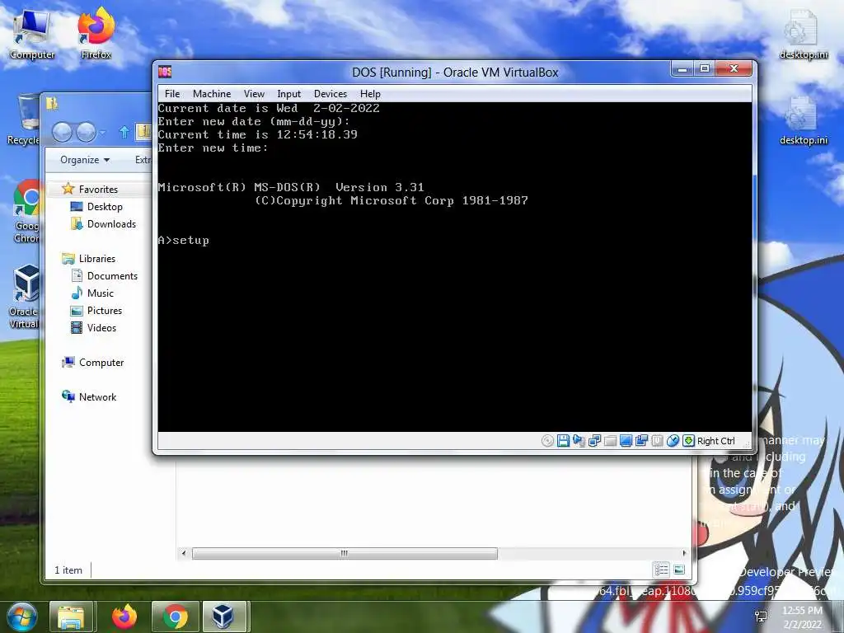The image size is (844, 633).
Task: Open the File menu in VirtualBox
Action: click(x=172, y=94)
